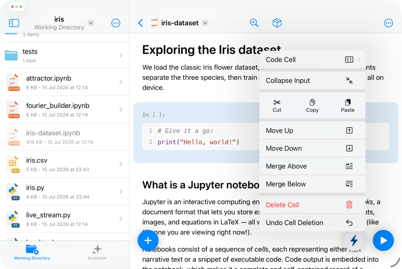Screen dimensions: 402x269
Task: Open notebook more options ellipsis
Action: click(388, 23)
